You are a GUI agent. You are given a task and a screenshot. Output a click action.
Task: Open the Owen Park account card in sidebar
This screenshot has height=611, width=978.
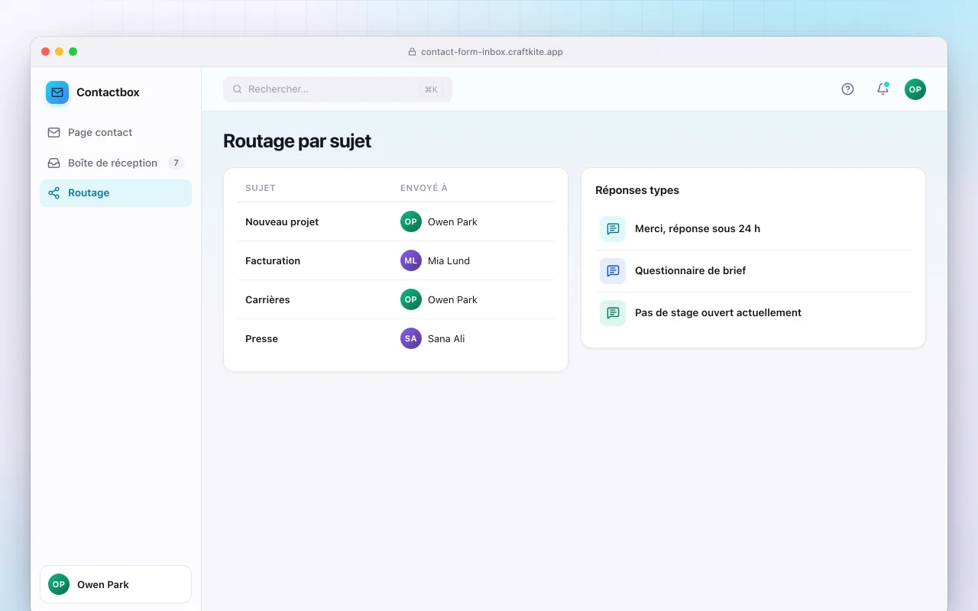115,584
